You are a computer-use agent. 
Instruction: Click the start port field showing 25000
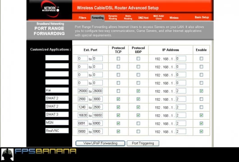click(83, 91)
